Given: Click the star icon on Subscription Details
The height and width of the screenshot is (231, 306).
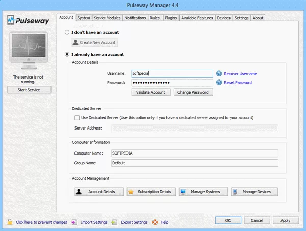Looking at the screenshot, I should coord(131,192).
